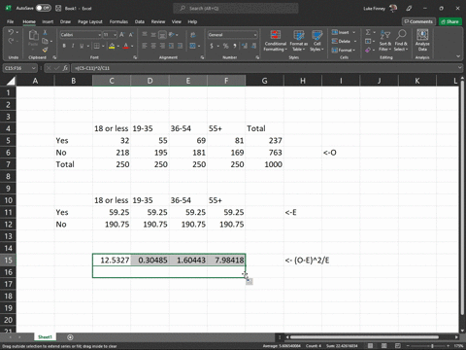
Task: Click the green Share button
Action: [x=450, y=21]
